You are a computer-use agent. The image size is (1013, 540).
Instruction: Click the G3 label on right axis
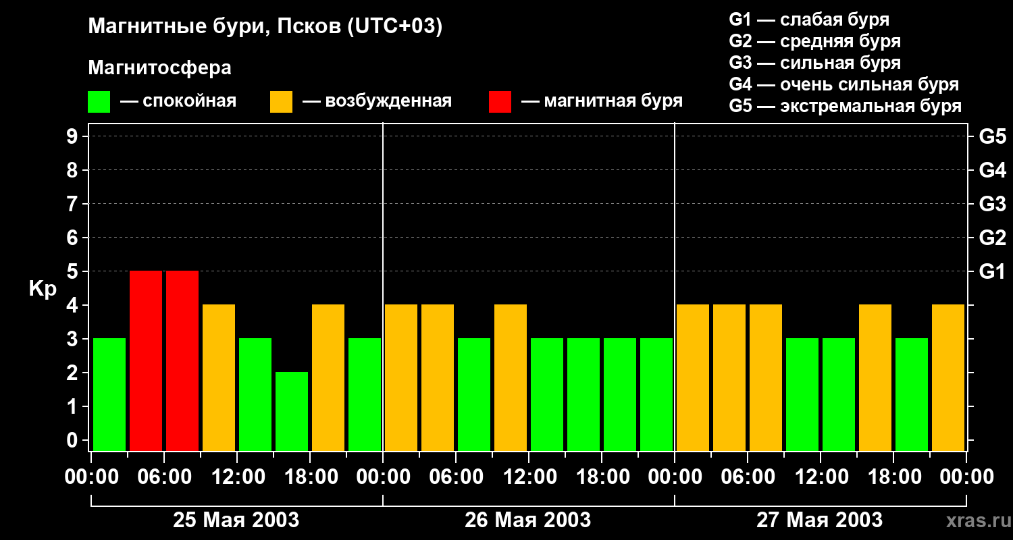992,205
